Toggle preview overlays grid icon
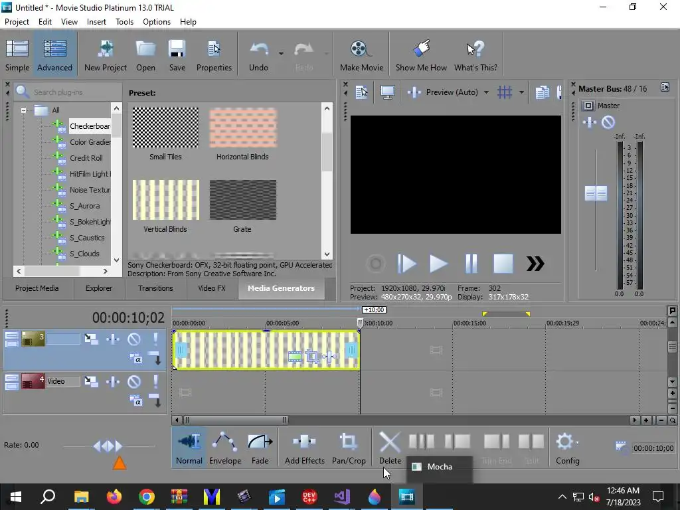The width and height of the screenshot is (680, 510). pos(505,92)
